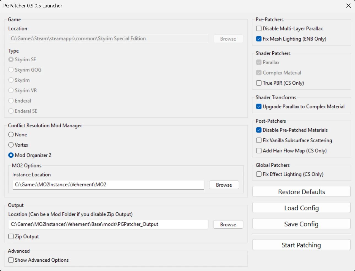Enable True PBR (CS Only) checkbox
The image size is (355, 271).
(x=259, y=83)
